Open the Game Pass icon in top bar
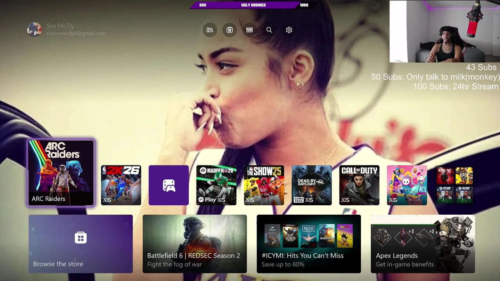500x281 pixels. [250, 30]
